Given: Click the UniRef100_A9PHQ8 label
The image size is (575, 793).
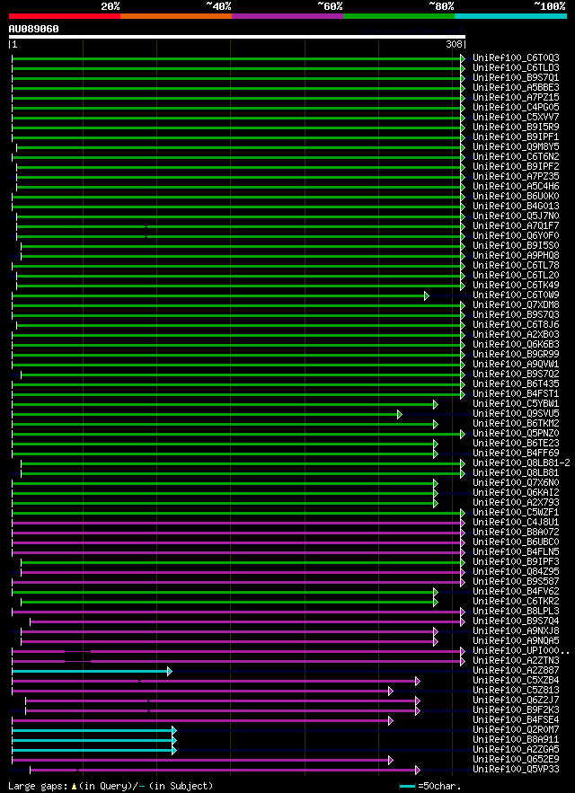Looking at the screenshot, I should [x=517, y=256].
